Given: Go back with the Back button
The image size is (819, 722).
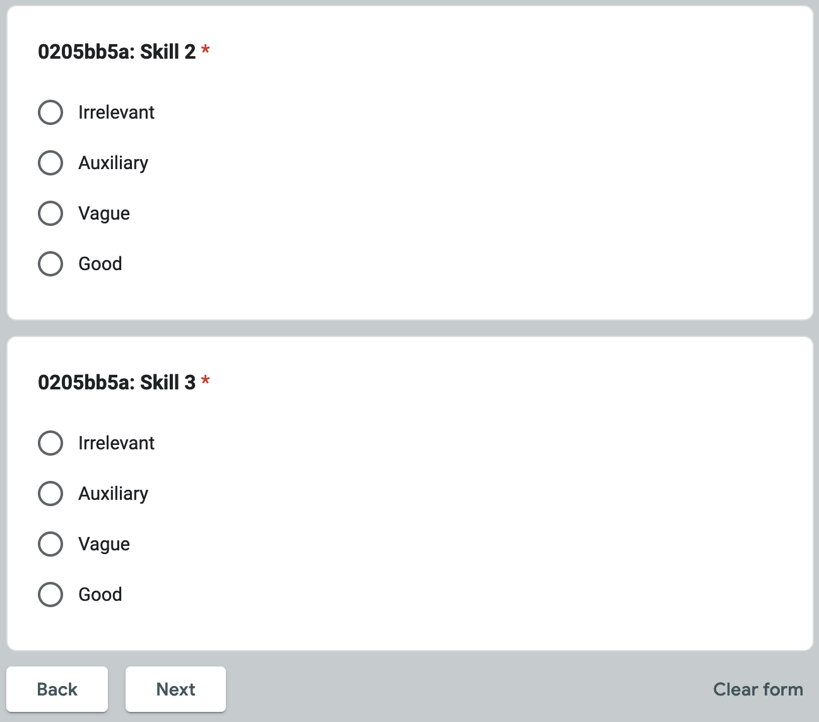Looking at the screenshot, I should pyautogui.click(x=57, y=689).
